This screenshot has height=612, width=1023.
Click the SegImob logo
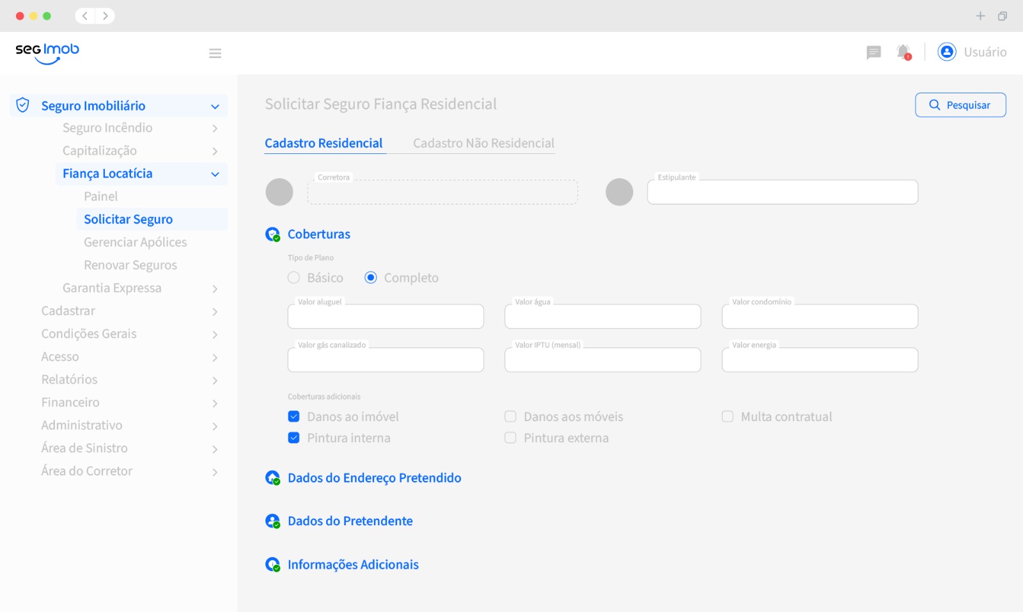click(47, 52)
